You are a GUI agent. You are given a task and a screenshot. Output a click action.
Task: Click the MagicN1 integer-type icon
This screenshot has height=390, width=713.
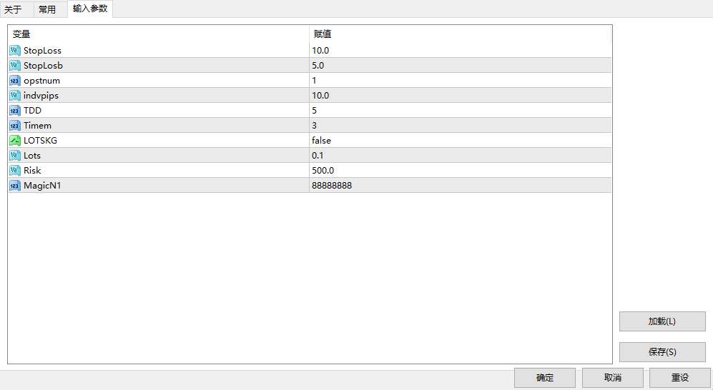15,186
